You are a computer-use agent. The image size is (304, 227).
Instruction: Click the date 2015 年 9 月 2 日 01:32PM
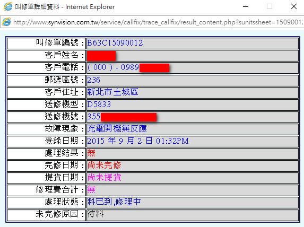click(138, 141)
